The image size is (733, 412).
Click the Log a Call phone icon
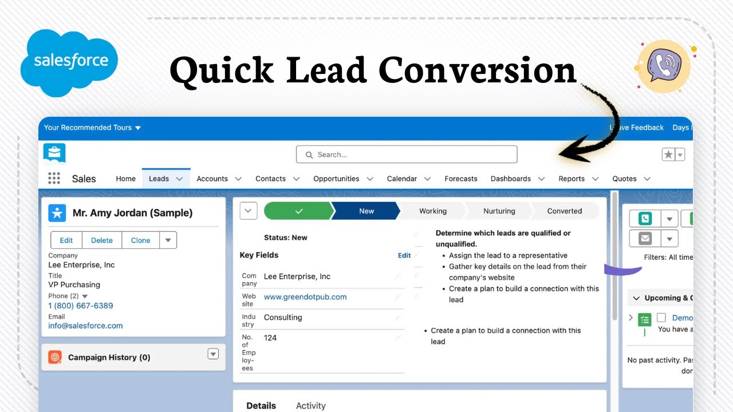pyautogui.click(x=645, y=219)
